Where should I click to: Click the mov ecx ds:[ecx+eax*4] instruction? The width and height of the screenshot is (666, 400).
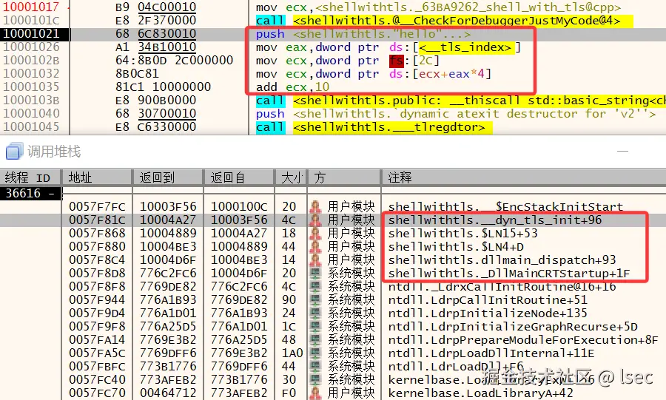374,73
